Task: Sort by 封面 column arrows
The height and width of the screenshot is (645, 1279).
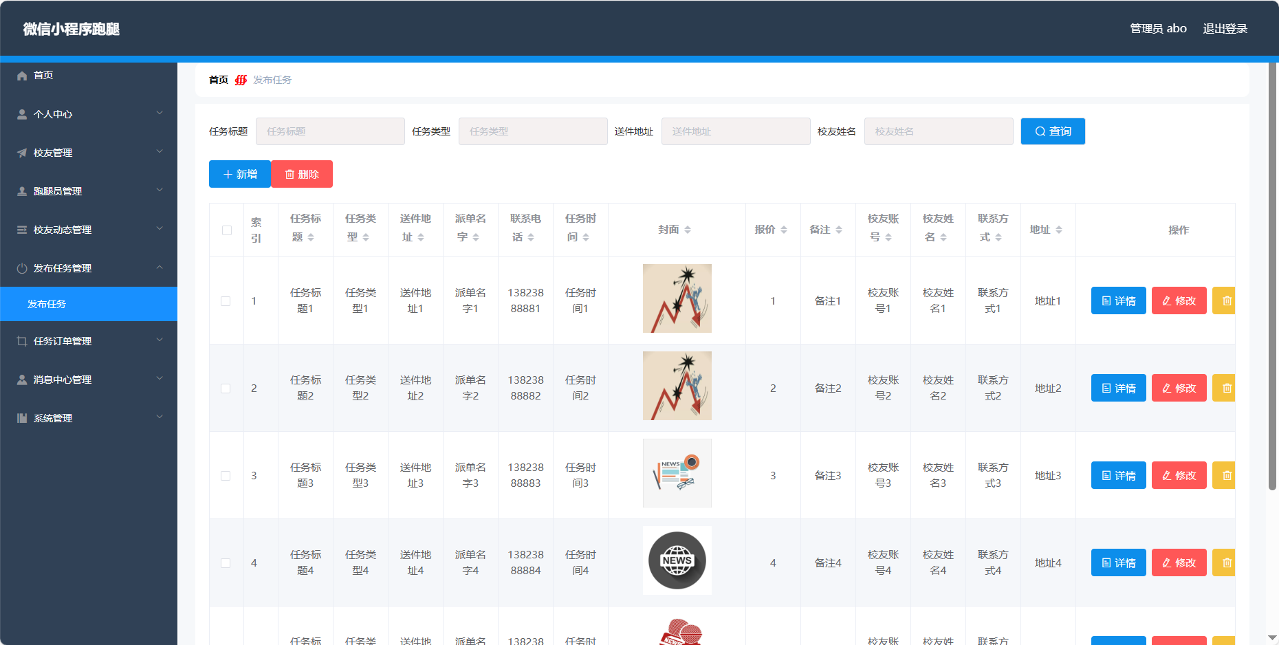Action: [x=688, y=230]
